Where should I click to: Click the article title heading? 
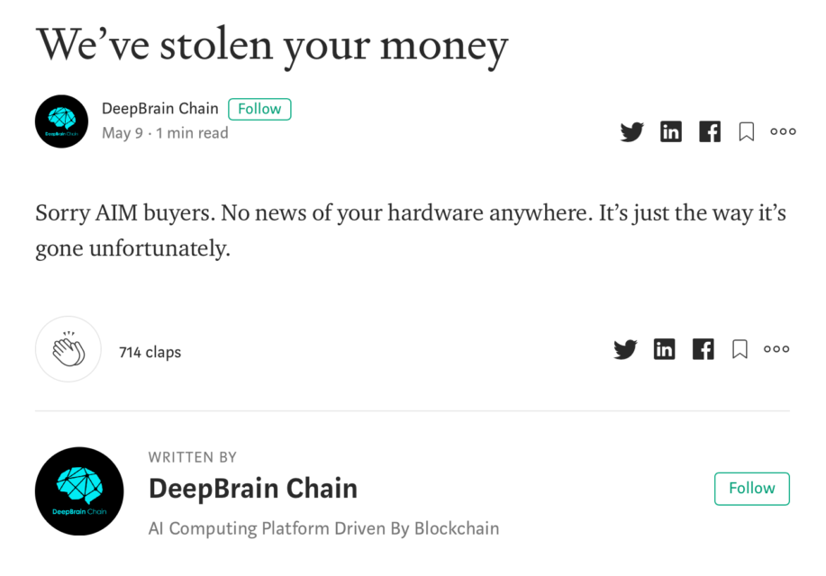point(271,44)
